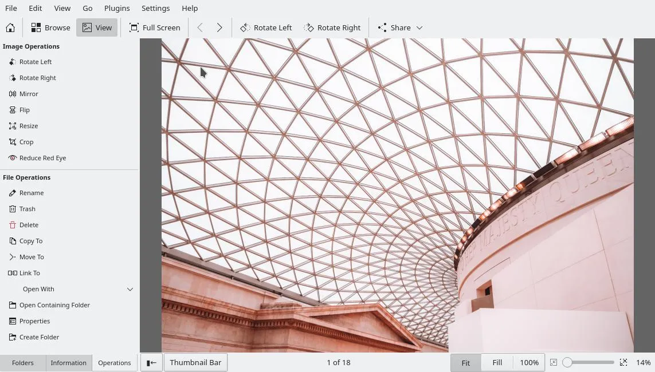Switch to Browse mode

pyautogui.click(x=50, y=27)
